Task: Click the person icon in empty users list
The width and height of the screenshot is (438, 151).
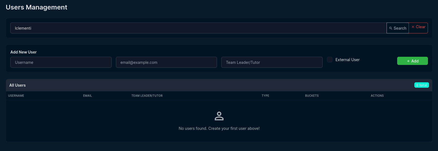Action: pyautogui.click(x=219, y=116)
